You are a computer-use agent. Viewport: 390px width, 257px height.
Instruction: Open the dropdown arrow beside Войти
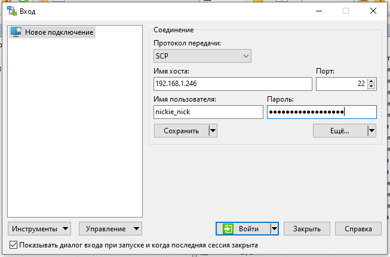[x=274, y=228]
